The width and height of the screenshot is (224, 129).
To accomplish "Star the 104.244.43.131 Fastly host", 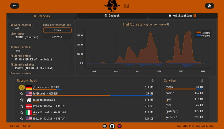I will pos(22,119).
